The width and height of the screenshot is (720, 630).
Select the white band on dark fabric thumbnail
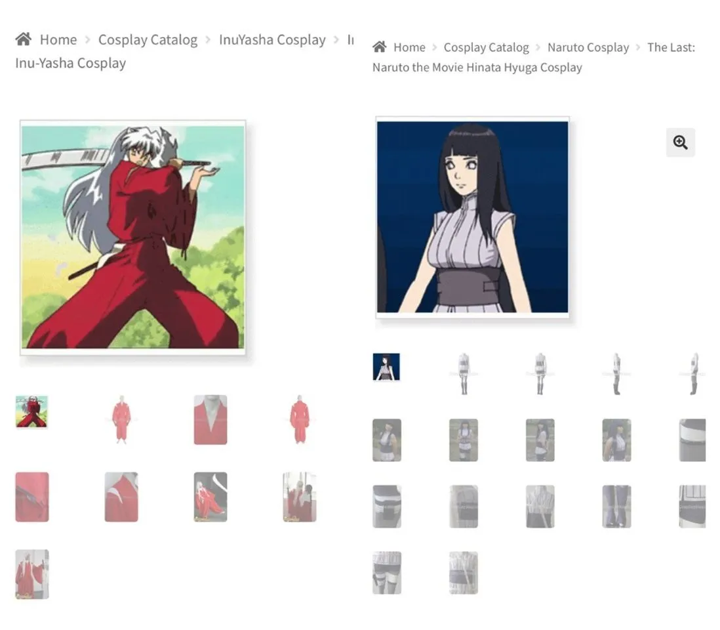click(x=692, y=440)
